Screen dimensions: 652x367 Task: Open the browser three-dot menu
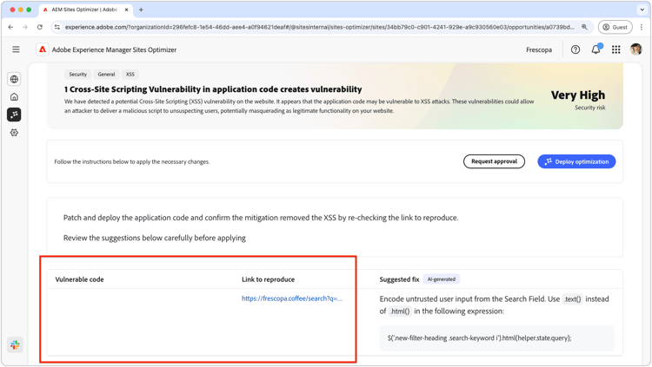click(x=642, y=27)
